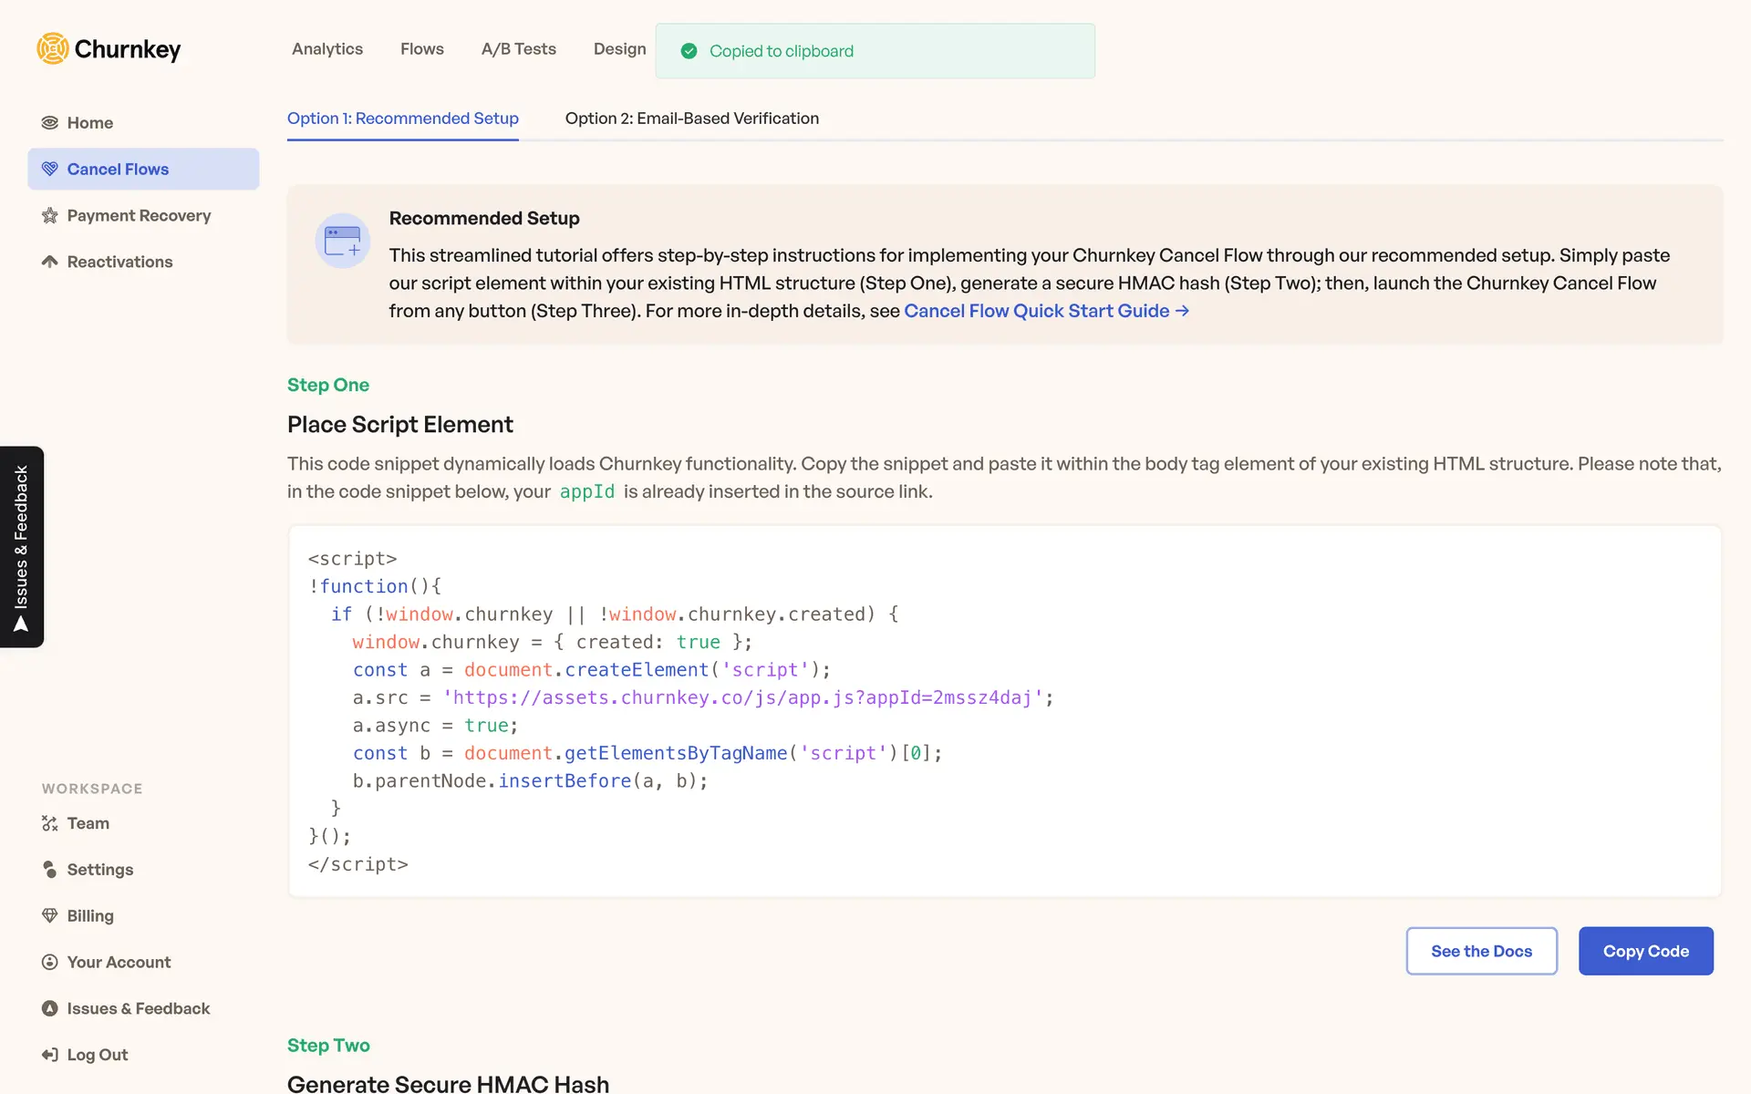Click the Reactivations arrow icon
The height and width of the screenshot is (1094, 1751).
(50, 262)
